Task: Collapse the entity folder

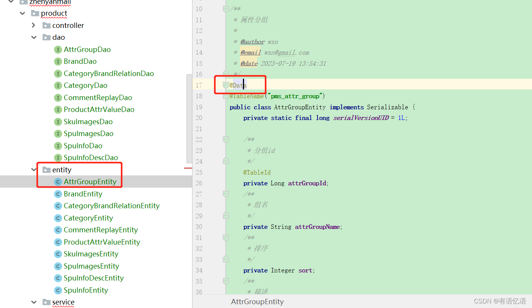Action: point(34,170)
